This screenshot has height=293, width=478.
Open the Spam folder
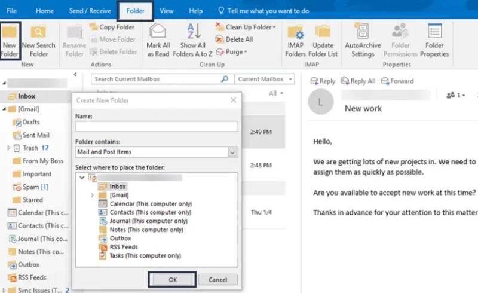coord(30,187)
